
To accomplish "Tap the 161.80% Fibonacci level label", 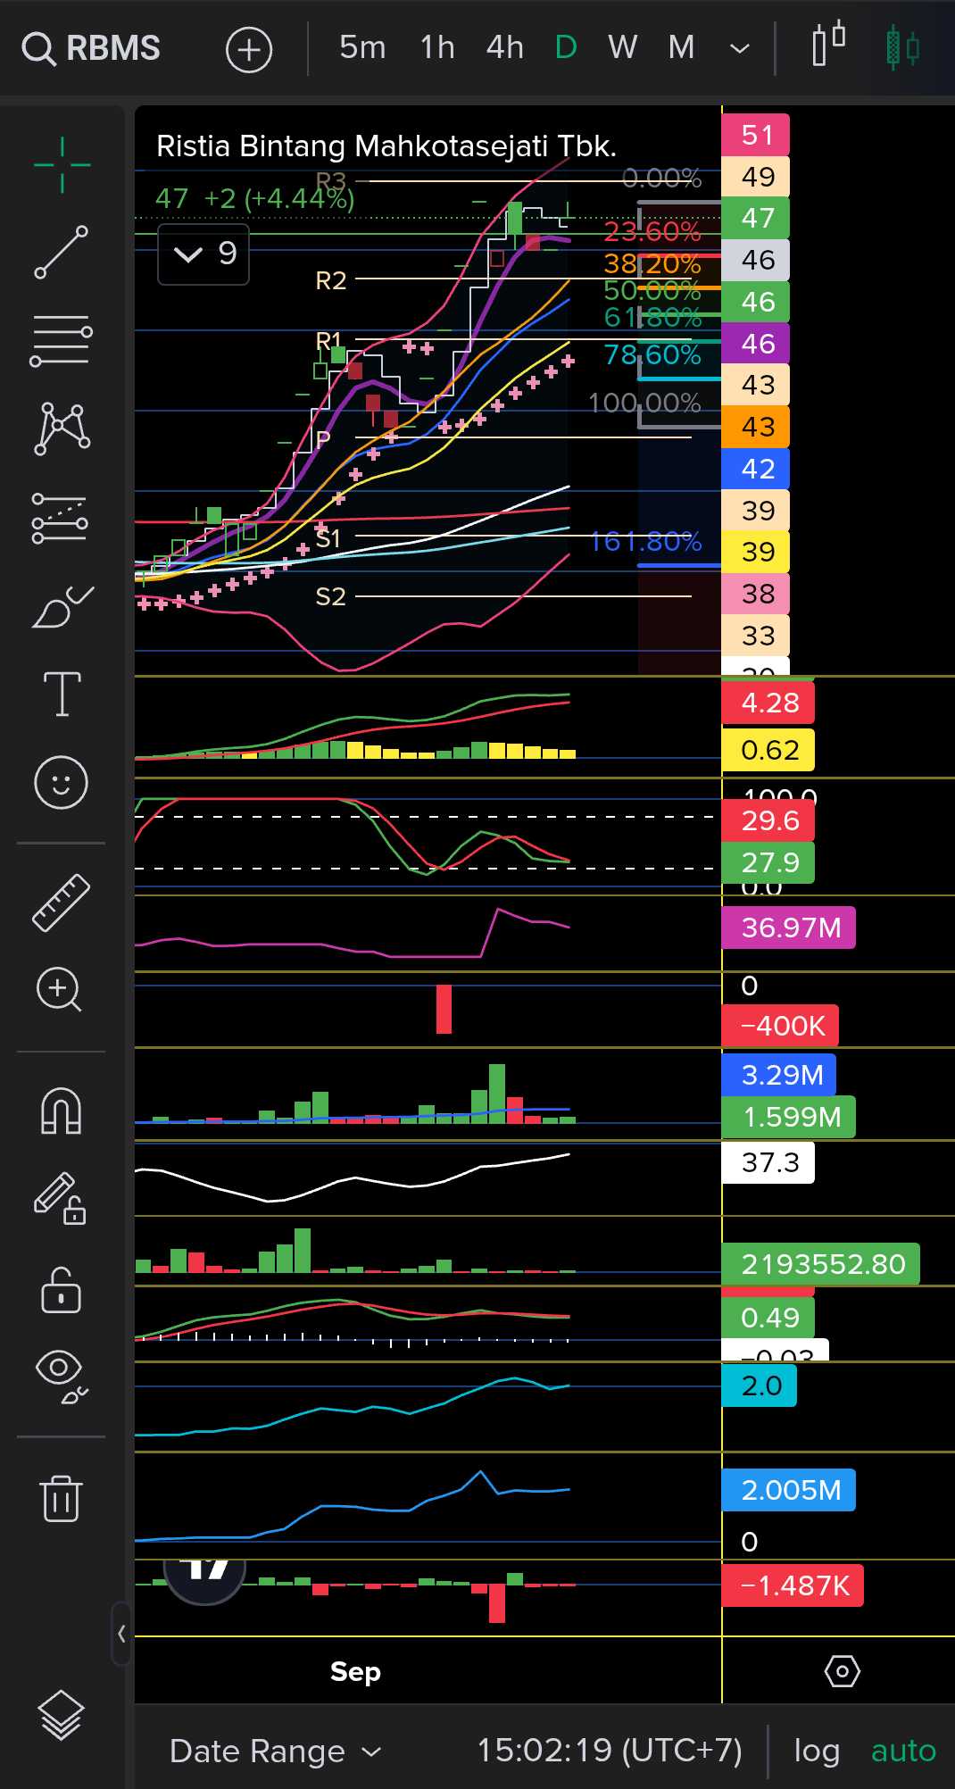I will click(x=645, y=542).
